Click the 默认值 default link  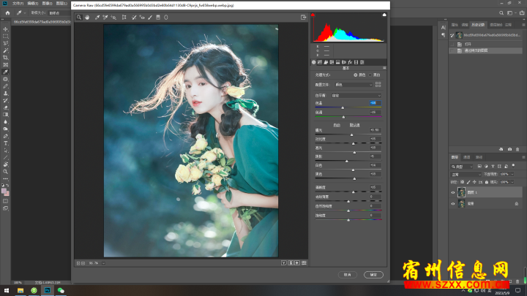pos(354,125)
